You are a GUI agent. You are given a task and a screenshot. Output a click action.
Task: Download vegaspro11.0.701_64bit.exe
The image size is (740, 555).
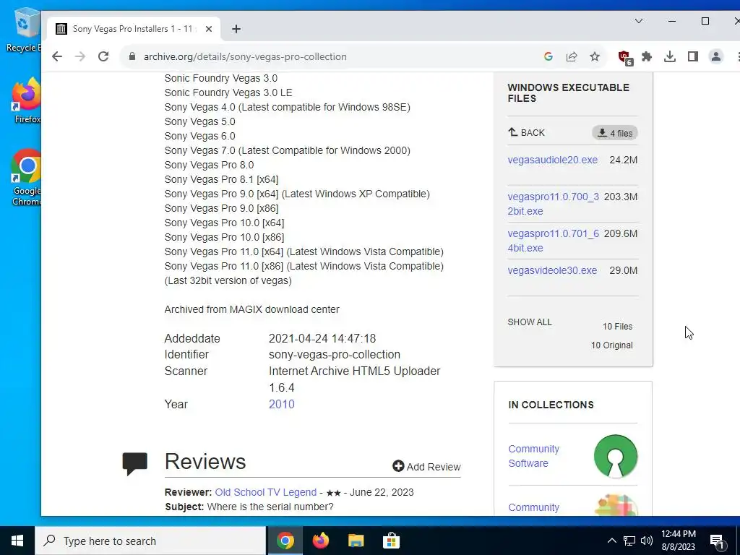(553, 241)
